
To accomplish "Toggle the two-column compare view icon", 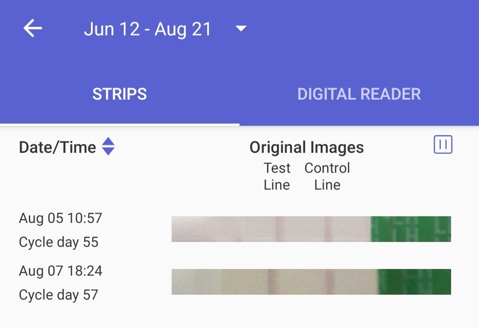I will (443, 144).
